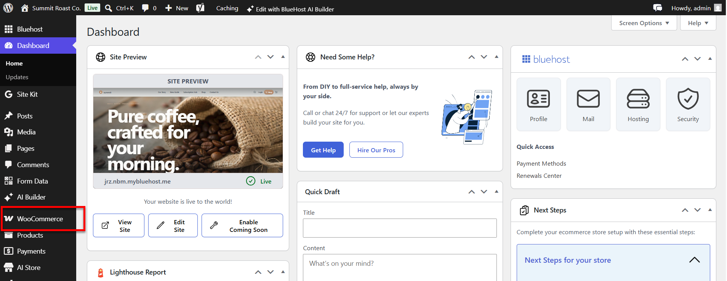Open Updates submenu item
Screen dimensions: 727x281
click(17, 77)
